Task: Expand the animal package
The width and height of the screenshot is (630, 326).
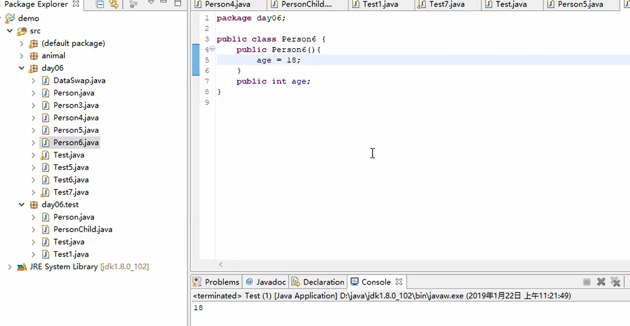Action: coord(22,56)
